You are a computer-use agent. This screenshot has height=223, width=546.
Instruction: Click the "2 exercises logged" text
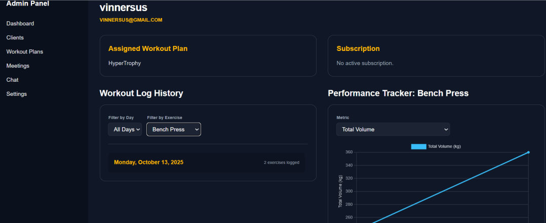(x=281, y=162)
